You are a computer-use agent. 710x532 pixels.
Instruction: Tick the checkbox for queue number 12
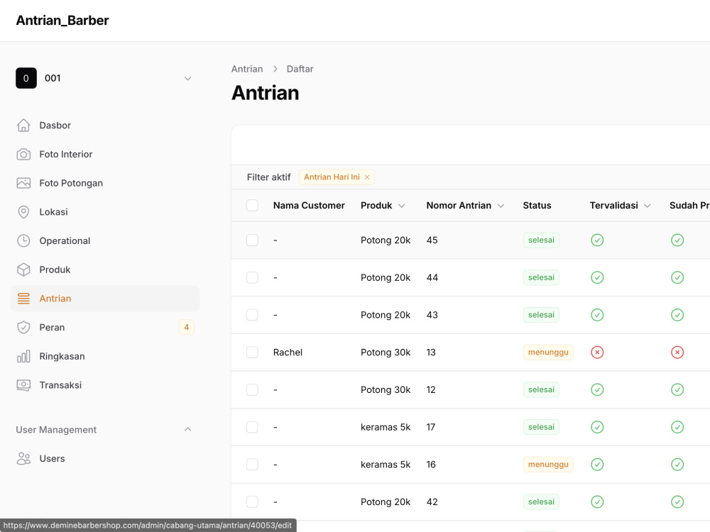click(x=252, y=390)
